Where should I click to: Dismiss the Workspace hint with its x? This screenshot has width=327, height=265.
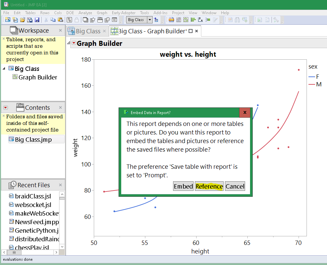[4, 39]
